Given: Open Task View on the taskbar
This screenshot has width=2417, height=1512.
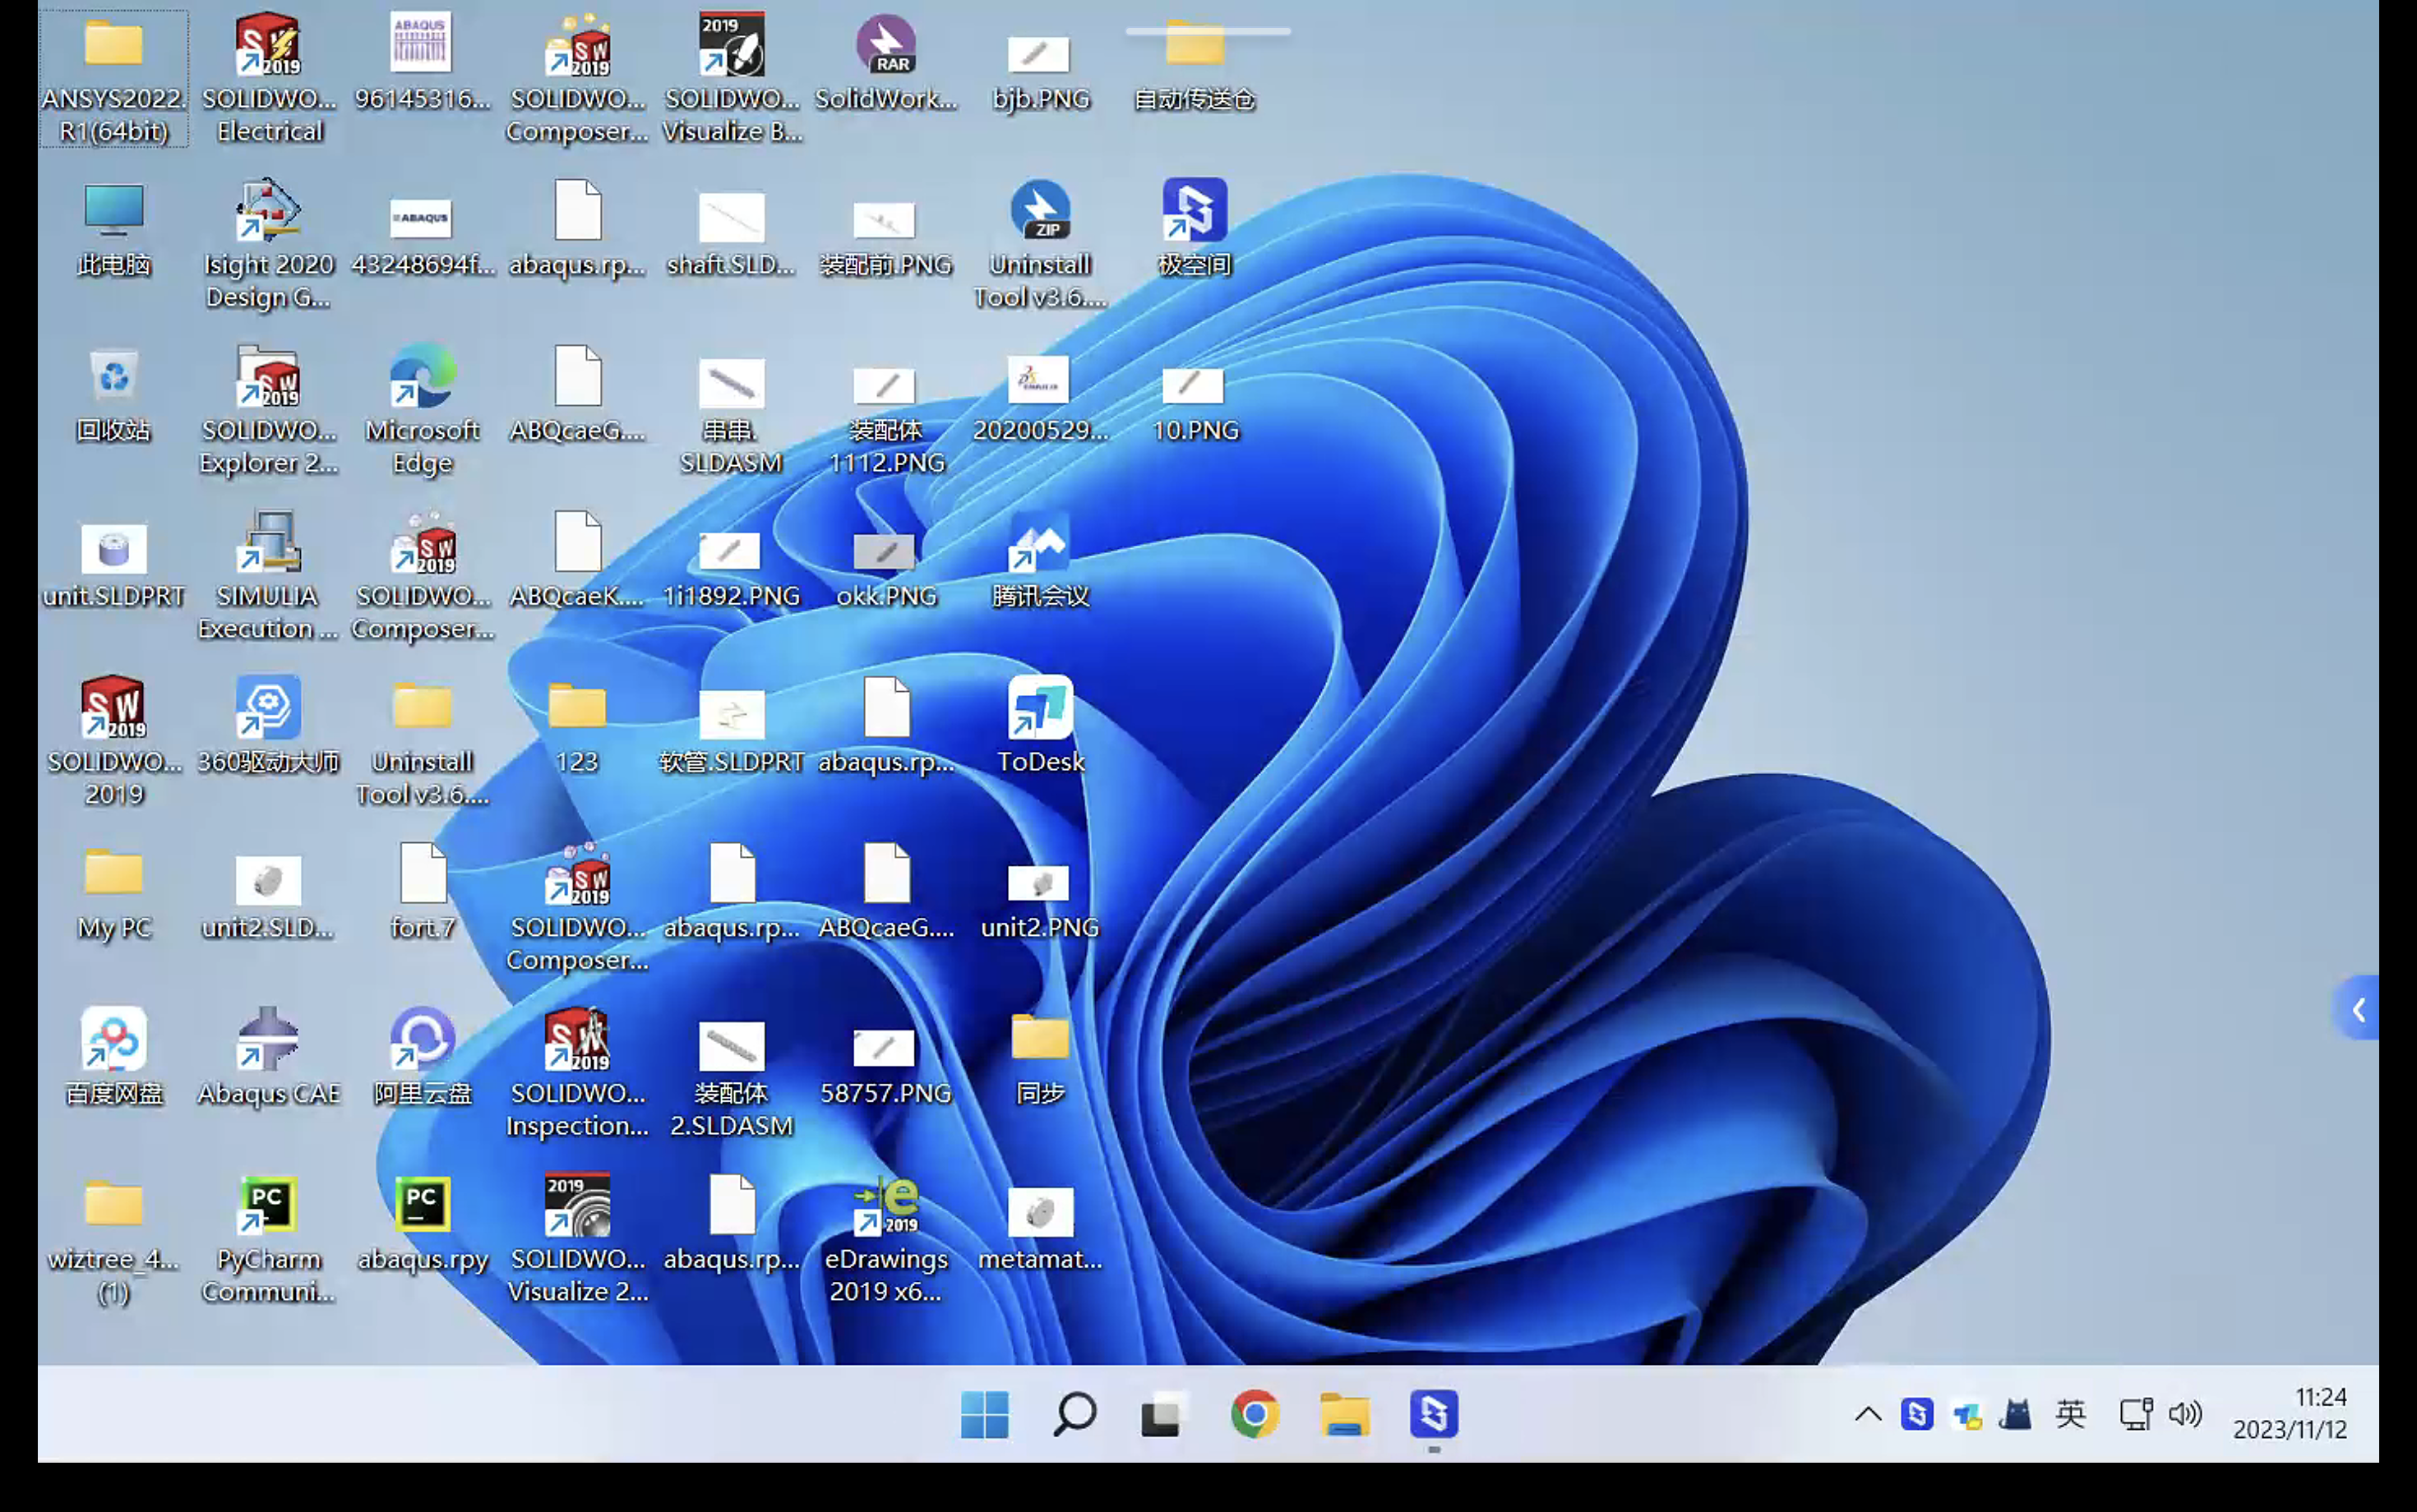Looking at the screenshot, I should point(1162,1415).
